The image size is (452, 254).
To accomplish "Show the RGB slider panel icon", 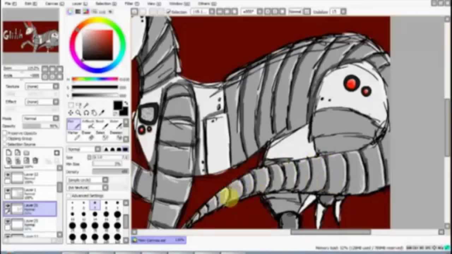I will click(x=78, y=12).
